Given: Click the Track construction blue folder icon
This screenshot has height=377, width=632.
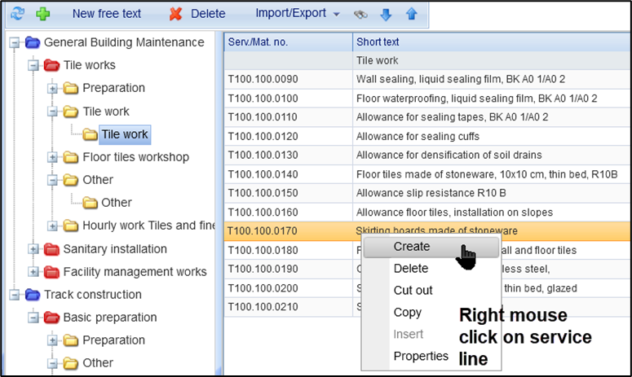Looking at the screenshot, I should pos(33,295).
